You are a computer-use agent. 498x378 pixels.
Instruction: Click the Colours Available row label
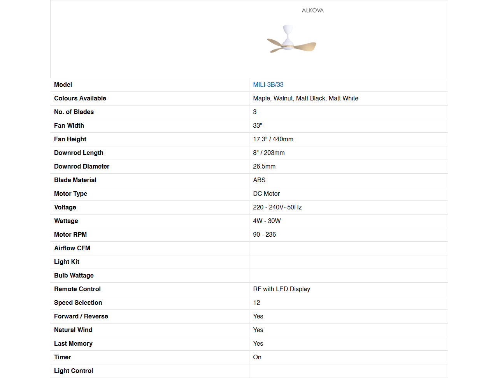(80, 98)
